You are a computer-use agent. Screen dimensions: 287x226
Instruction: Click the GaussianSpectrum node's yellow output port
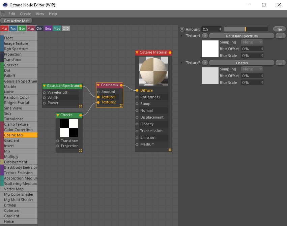[x=81, y=86]
